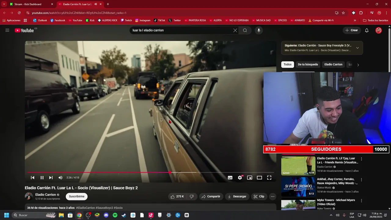Open a new browser tab

108,4
